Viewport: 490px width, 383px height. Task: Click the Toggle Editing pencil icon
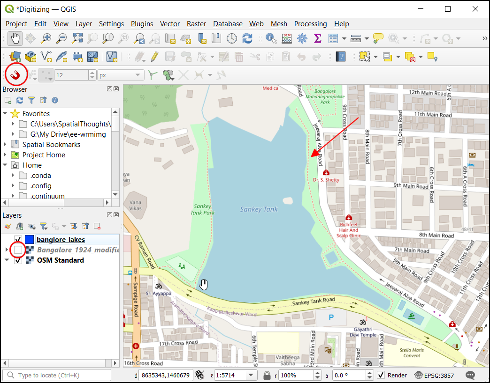click(154, 57)
